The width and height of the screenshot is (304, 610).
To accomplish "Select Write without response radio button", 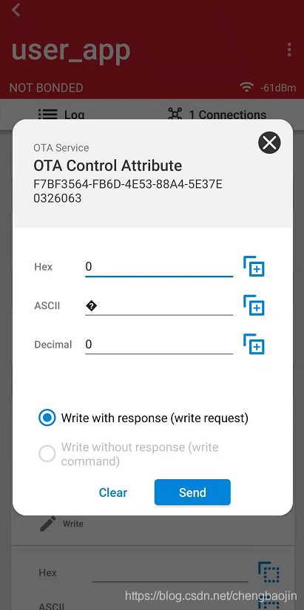I will click(47, 454).
